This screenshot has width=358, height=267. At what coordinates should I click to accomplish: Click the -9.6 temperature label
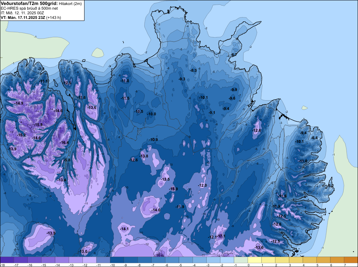[232, 98]
